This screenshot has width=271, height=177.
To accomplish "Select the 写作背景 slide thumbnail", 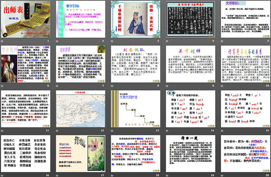I will pyautogui.click(x=80, y=64).
